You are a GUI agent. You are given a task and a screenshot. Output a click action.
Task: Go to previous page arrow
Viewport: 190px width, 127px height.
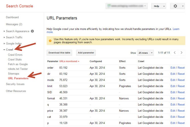point(175,53)
